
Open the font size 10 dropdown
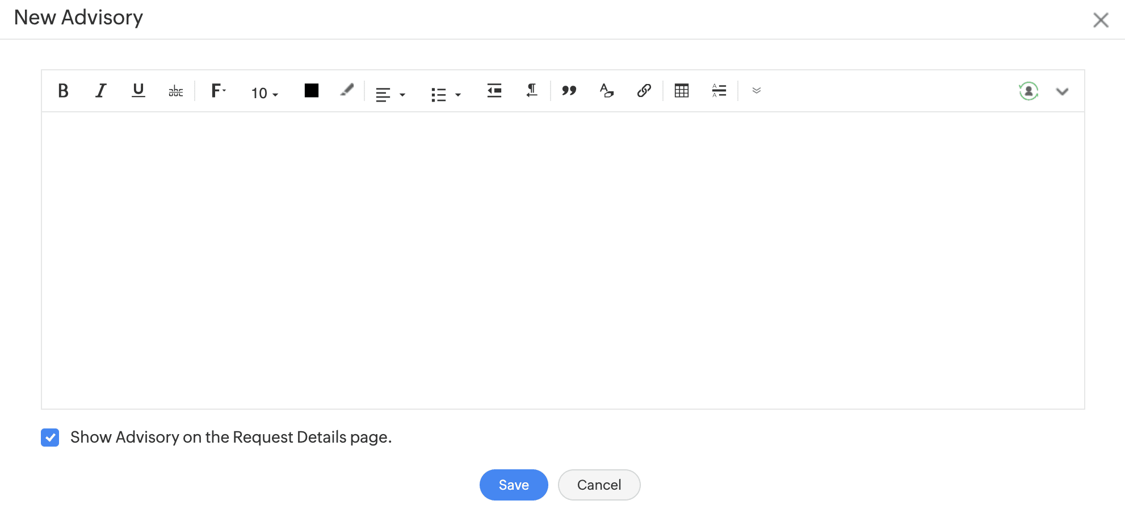[x=265, y=93]
